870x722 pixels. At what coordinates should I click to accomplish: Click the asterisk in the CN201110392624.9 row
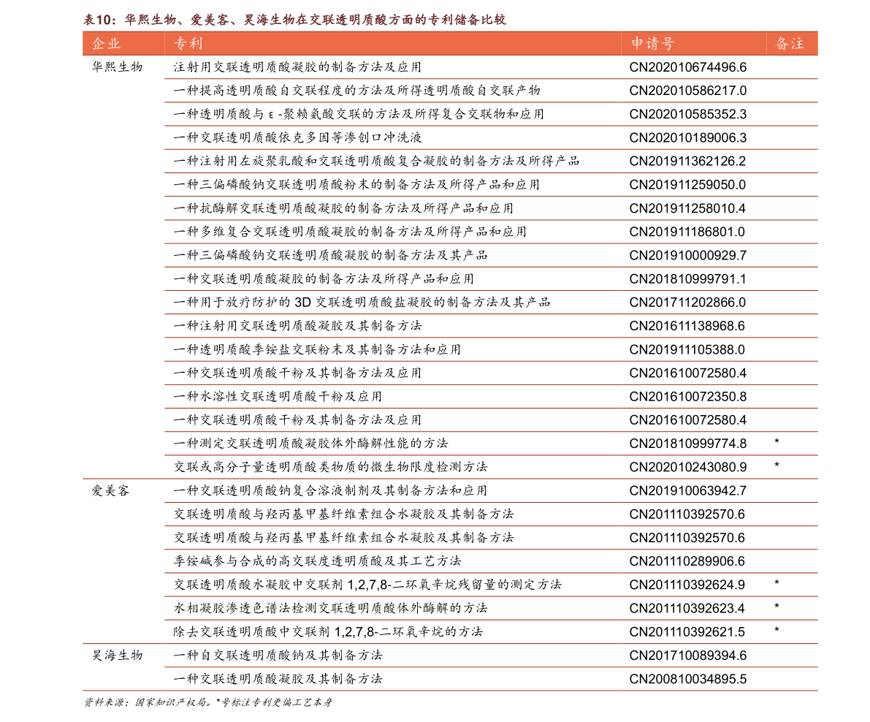776,582
